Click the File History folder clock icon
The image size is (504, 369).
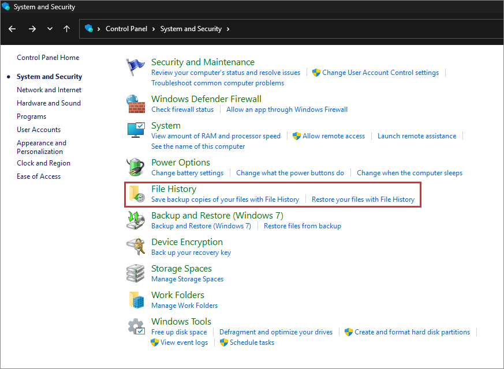[137, 194]
